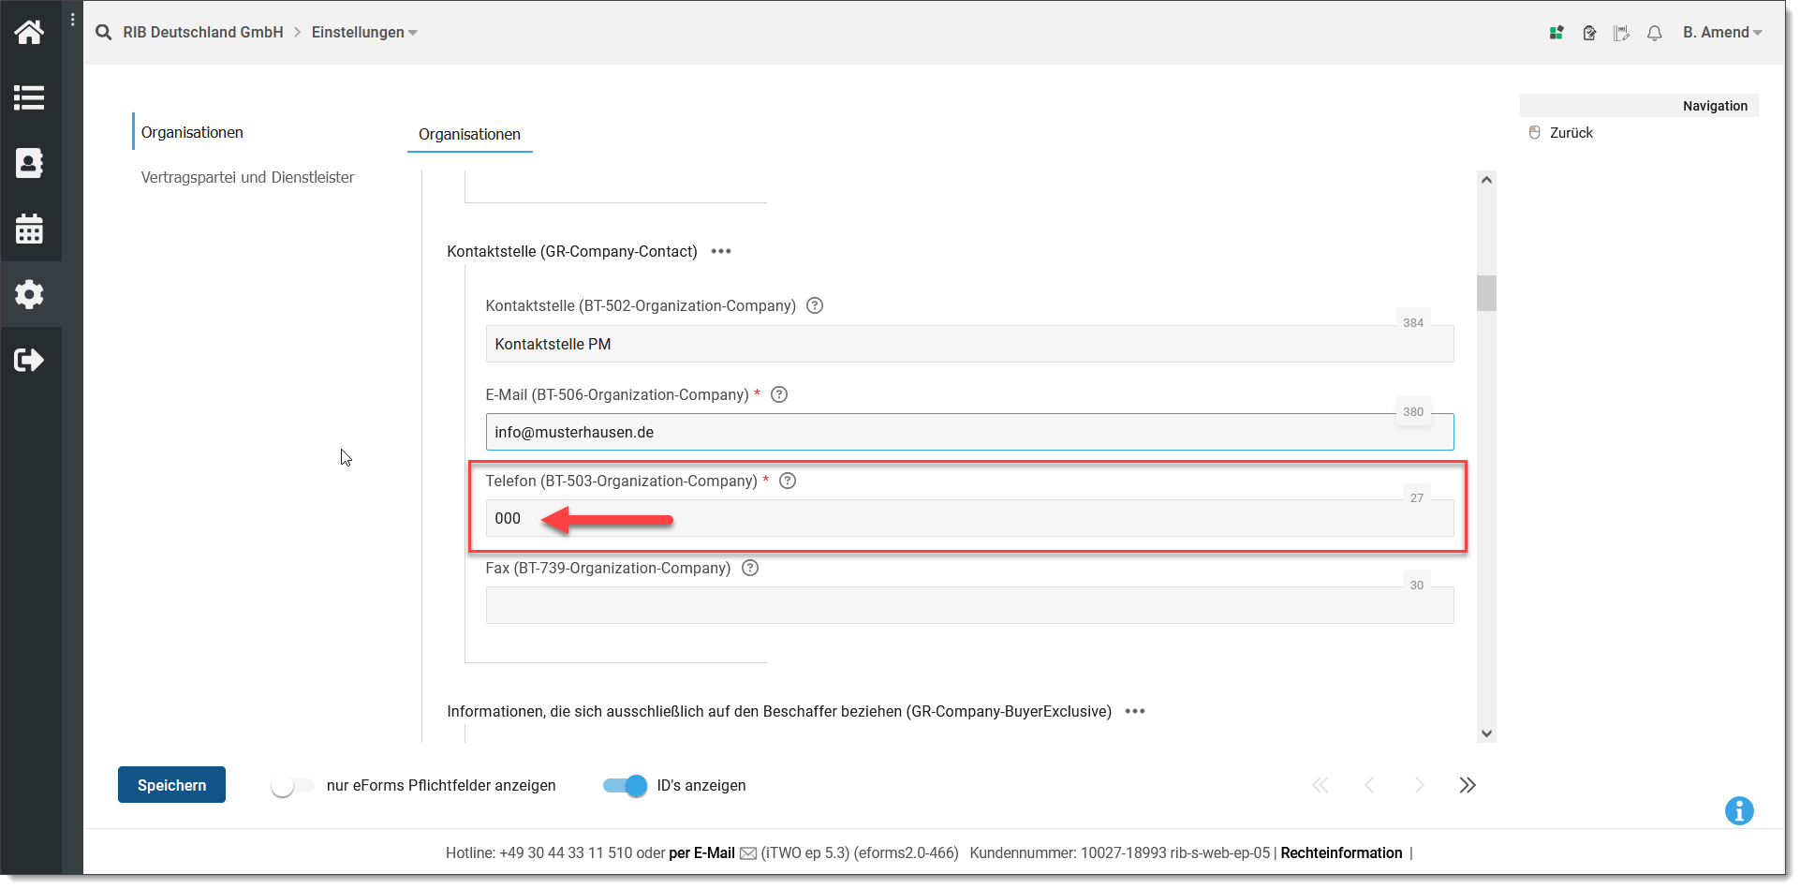Click the vertical scrollbar thumb
This screenshot has width=1800, height=889.
1486,293
